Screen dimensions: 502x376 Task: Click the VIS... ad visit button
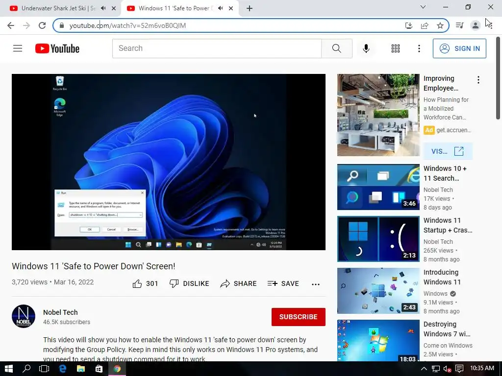coord(448,151)
